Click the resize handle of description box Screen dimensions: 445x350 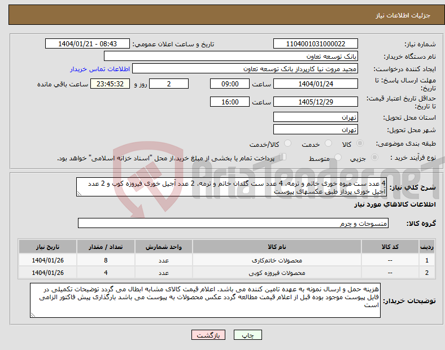point(79,194)
